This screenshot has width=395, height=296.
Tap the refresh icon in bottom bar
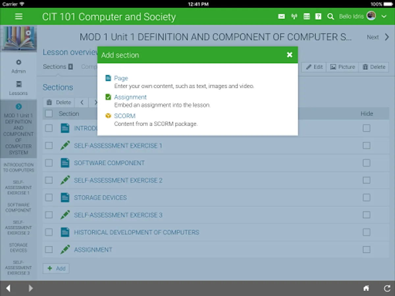pyautogui.click(x=387, y=288)
